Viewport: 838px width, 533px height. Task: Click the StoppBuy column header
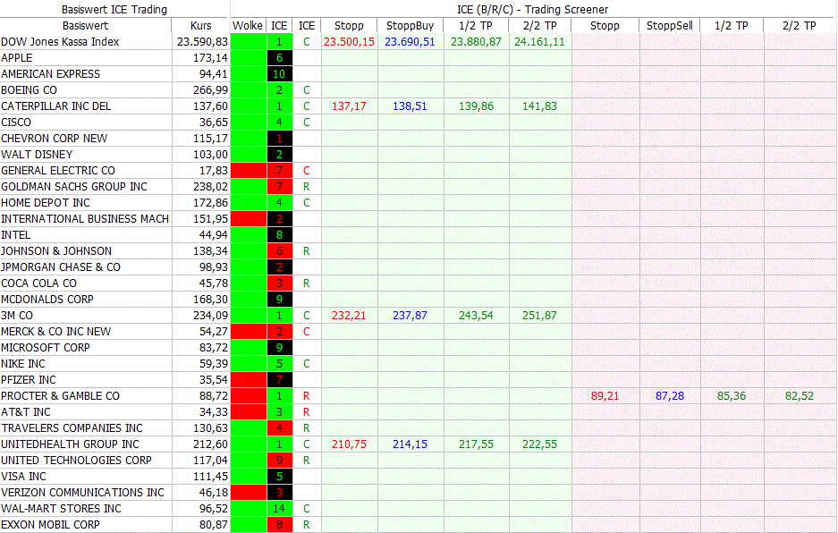pyautogui.click(x=410, y=26)
